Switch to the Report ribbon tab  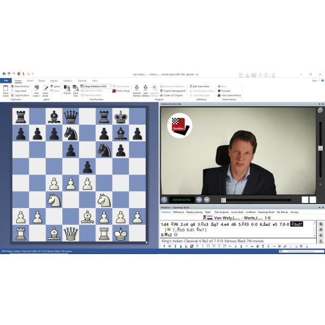pyautogui.click(x=54, y=81)
